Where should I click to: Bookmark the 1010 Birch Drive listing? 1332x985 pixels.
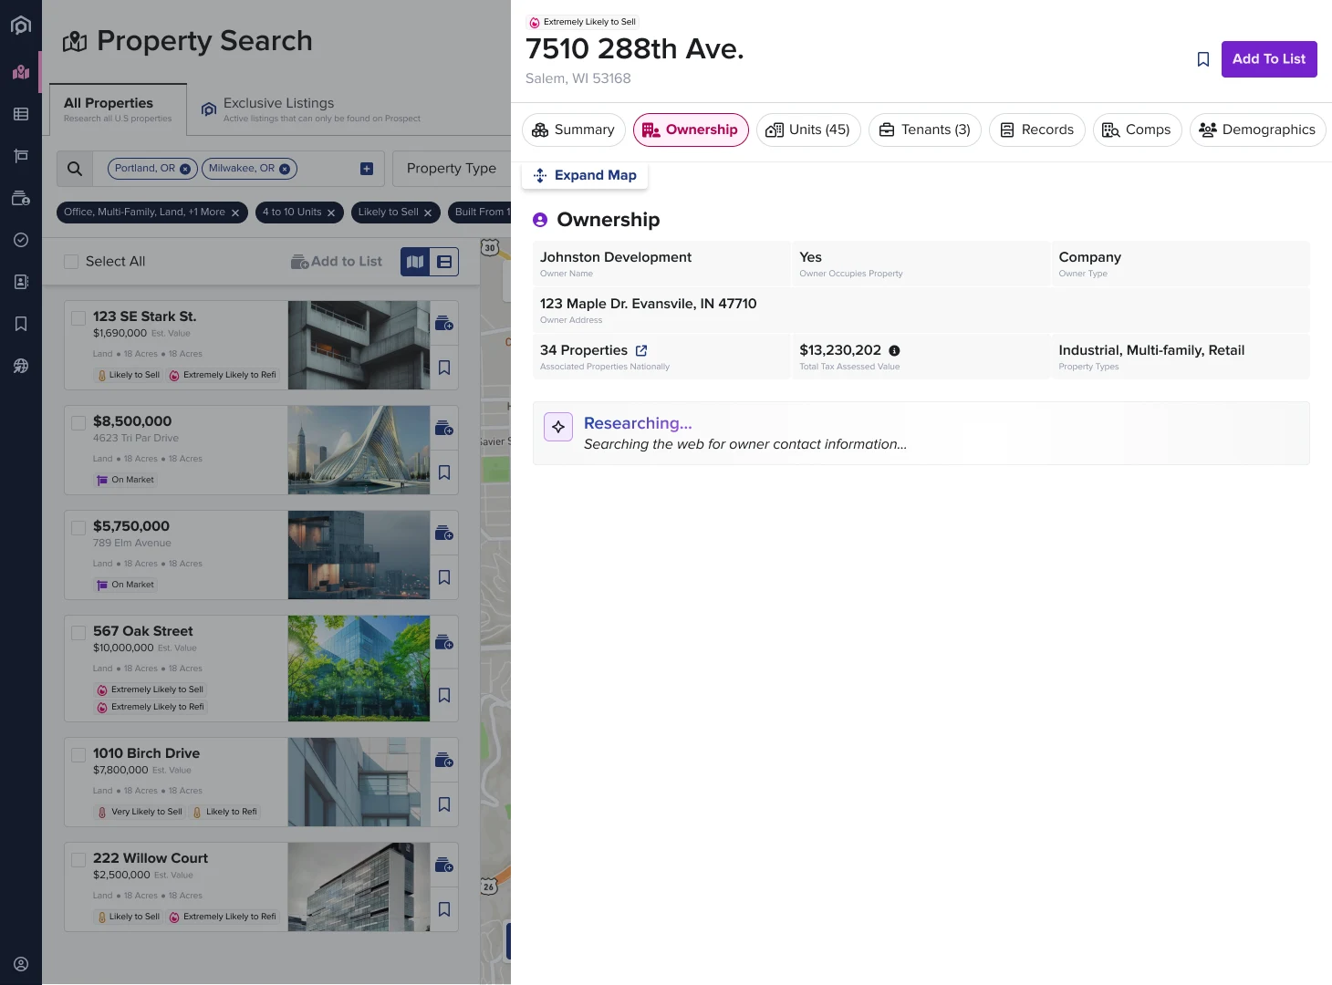pos(444,804)
